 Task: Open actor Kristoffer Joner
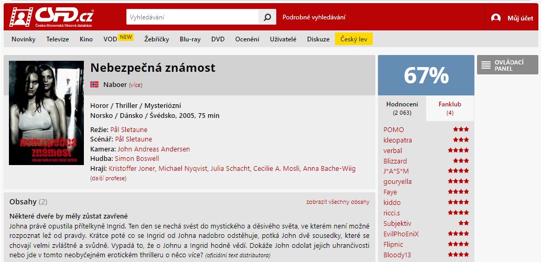pos(132,169)
